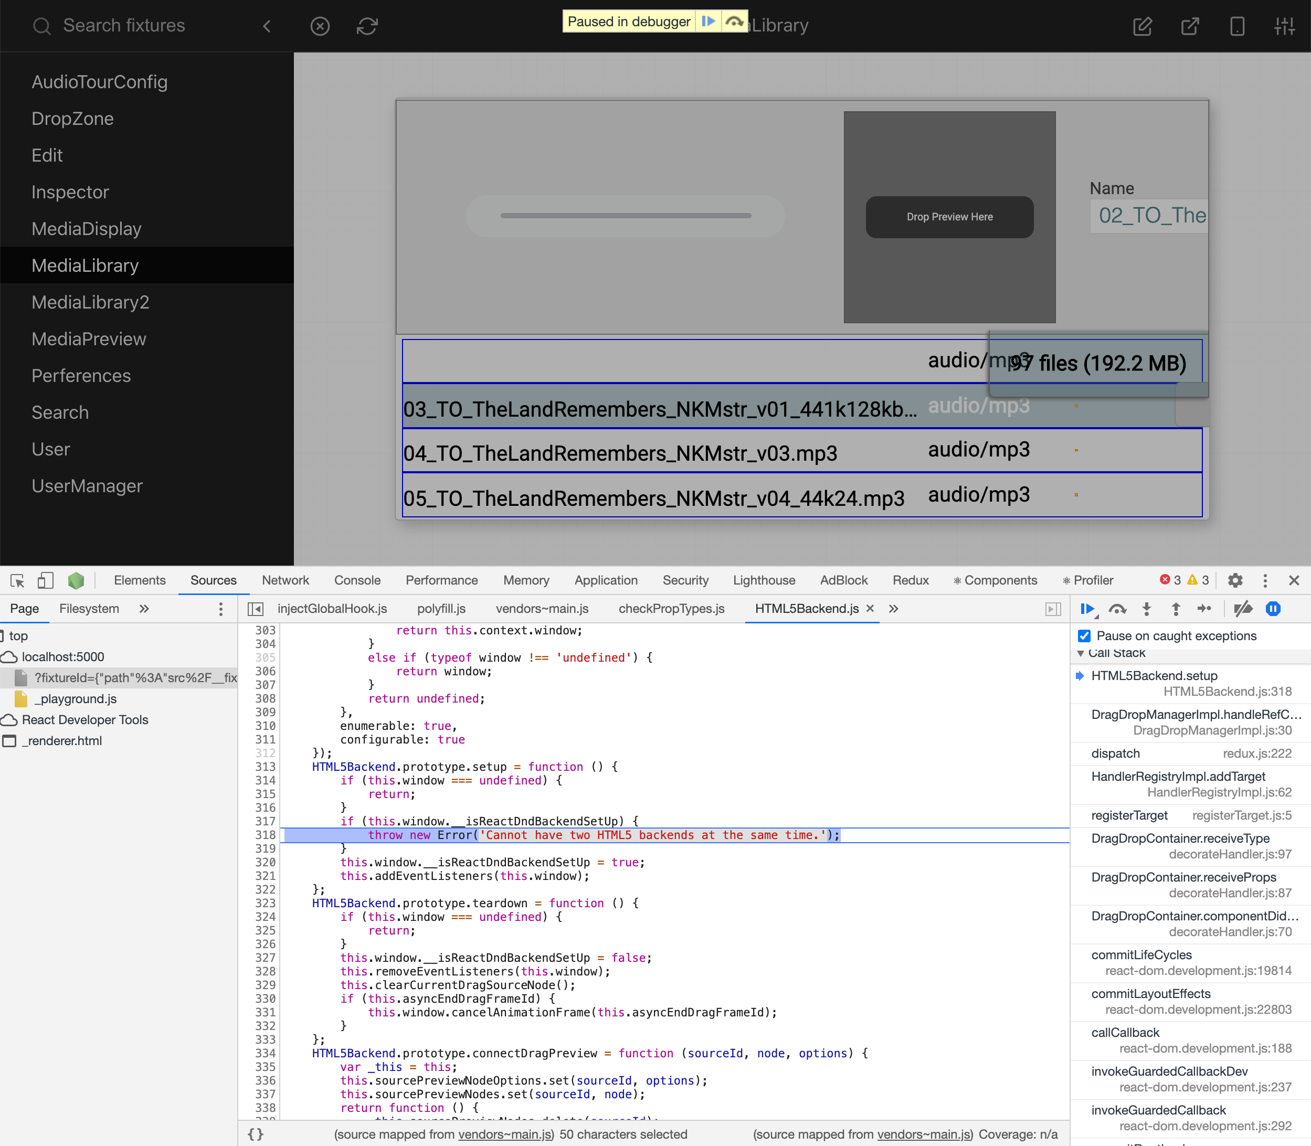The width and height of the screenshot is (1311, 1146).
Task: Resume script execution in debugger toolbar
Action: pos(1088,609)
